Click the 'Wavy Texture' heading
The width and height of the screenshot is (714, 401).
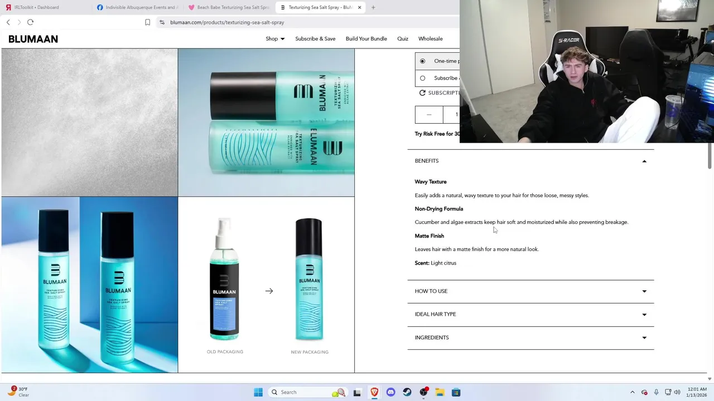click(431, 182)
